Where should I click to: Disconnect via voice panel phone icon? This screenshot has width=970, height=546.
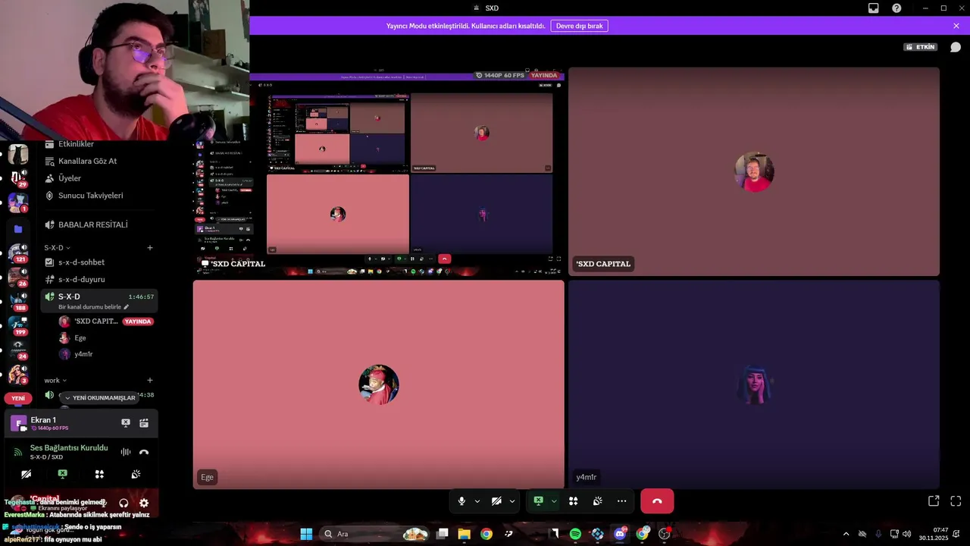pos(144,452)
